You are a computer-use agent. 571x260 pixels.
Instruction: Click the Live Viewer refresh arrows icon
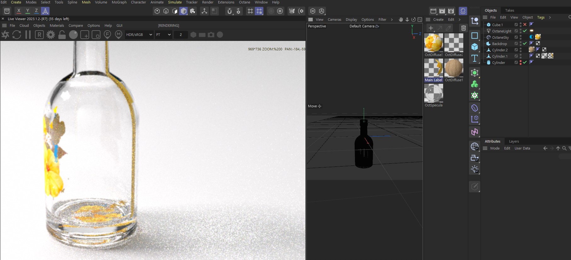tap(17, 35)
